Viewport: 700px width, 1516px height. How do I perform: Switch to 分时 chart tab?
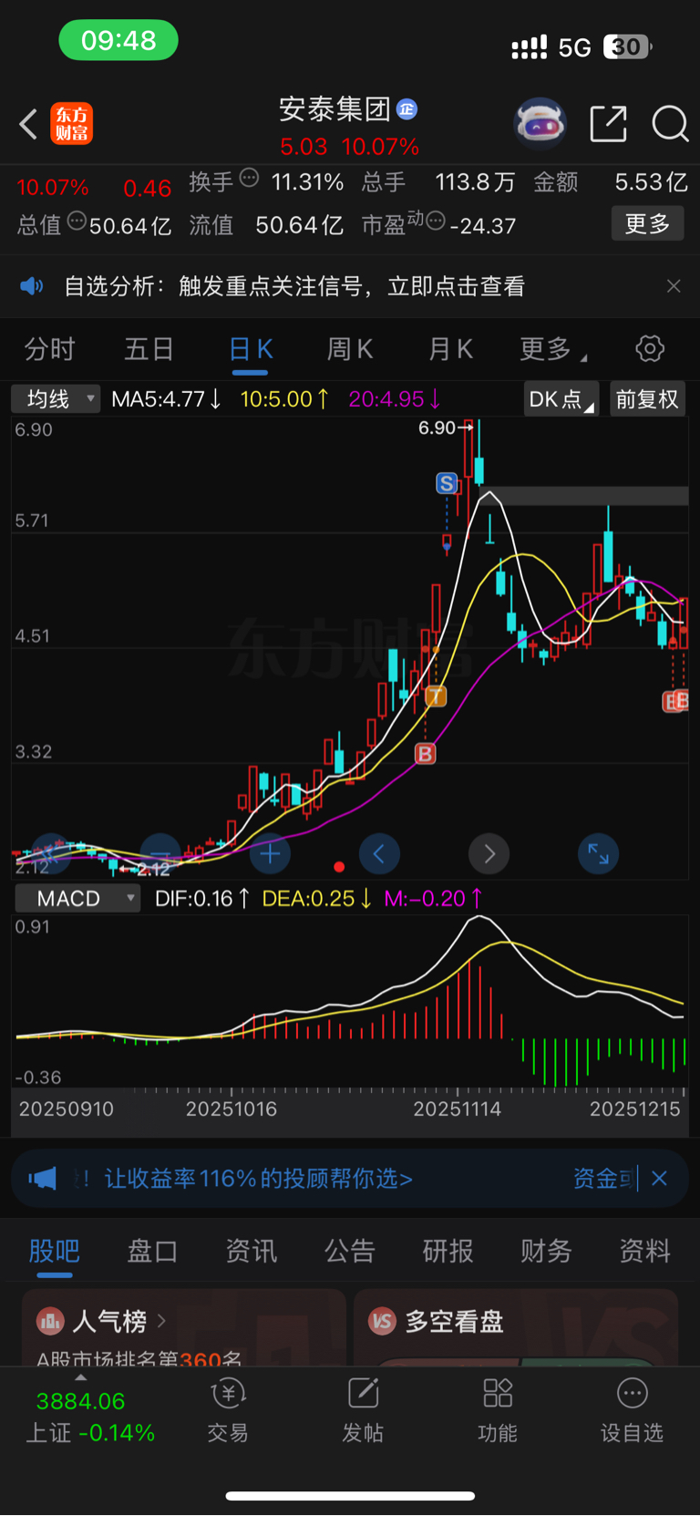tap(50, 348)
